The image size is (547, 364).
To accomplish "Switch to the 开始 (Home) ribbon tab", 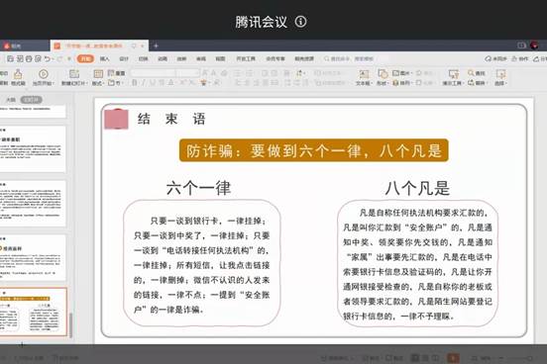I will [85, 58].
